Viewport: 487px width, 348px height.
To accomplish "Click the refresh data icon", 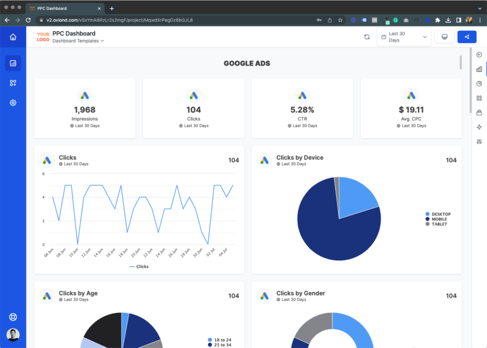I will (367, 37).
